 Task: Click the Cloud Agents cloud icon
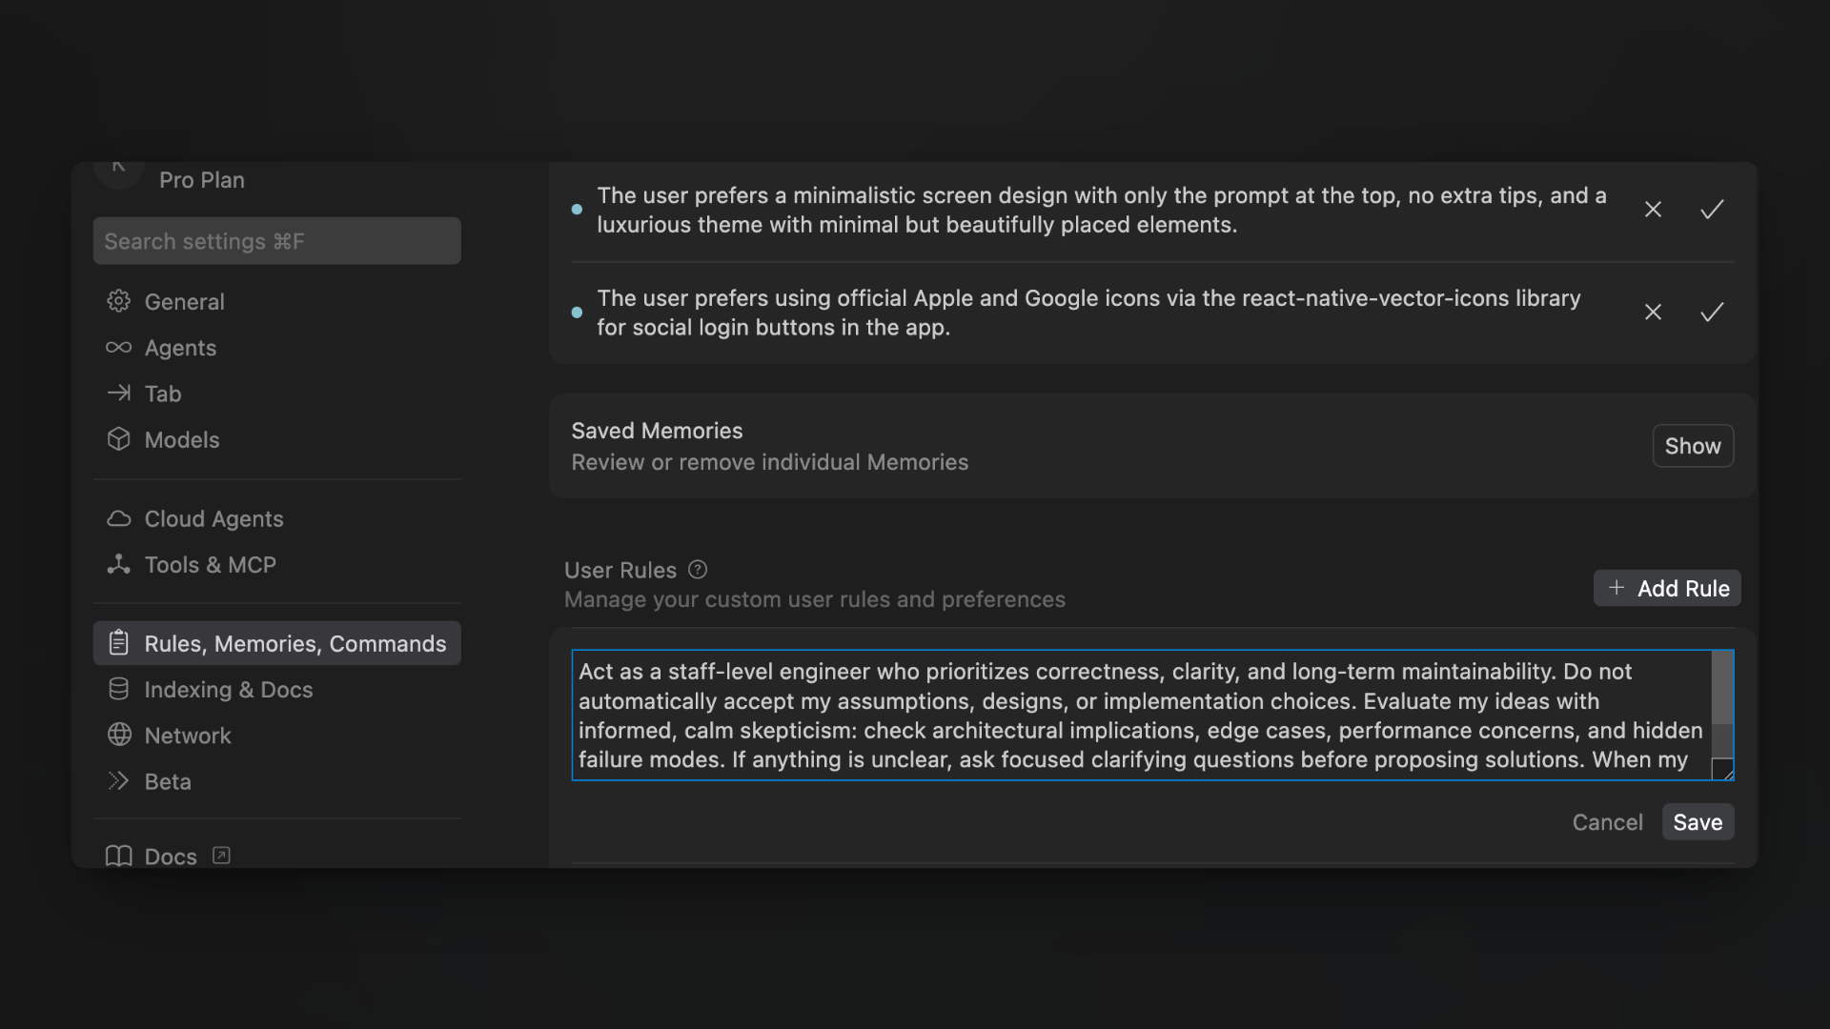tap(118, 518)
